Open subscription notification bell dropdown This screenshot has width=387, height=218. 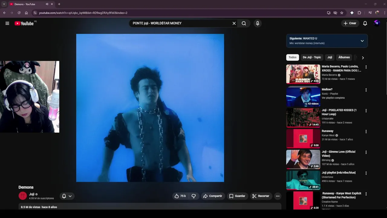tap(67, 196)
